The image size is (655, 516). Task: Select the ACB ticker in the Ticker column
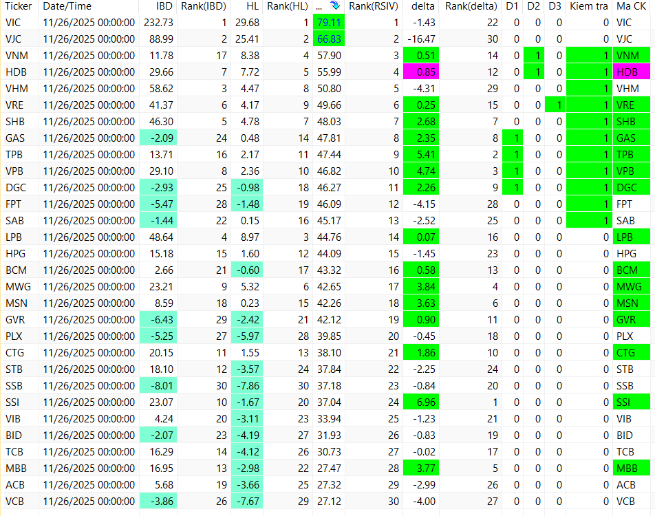click(15, 485)
